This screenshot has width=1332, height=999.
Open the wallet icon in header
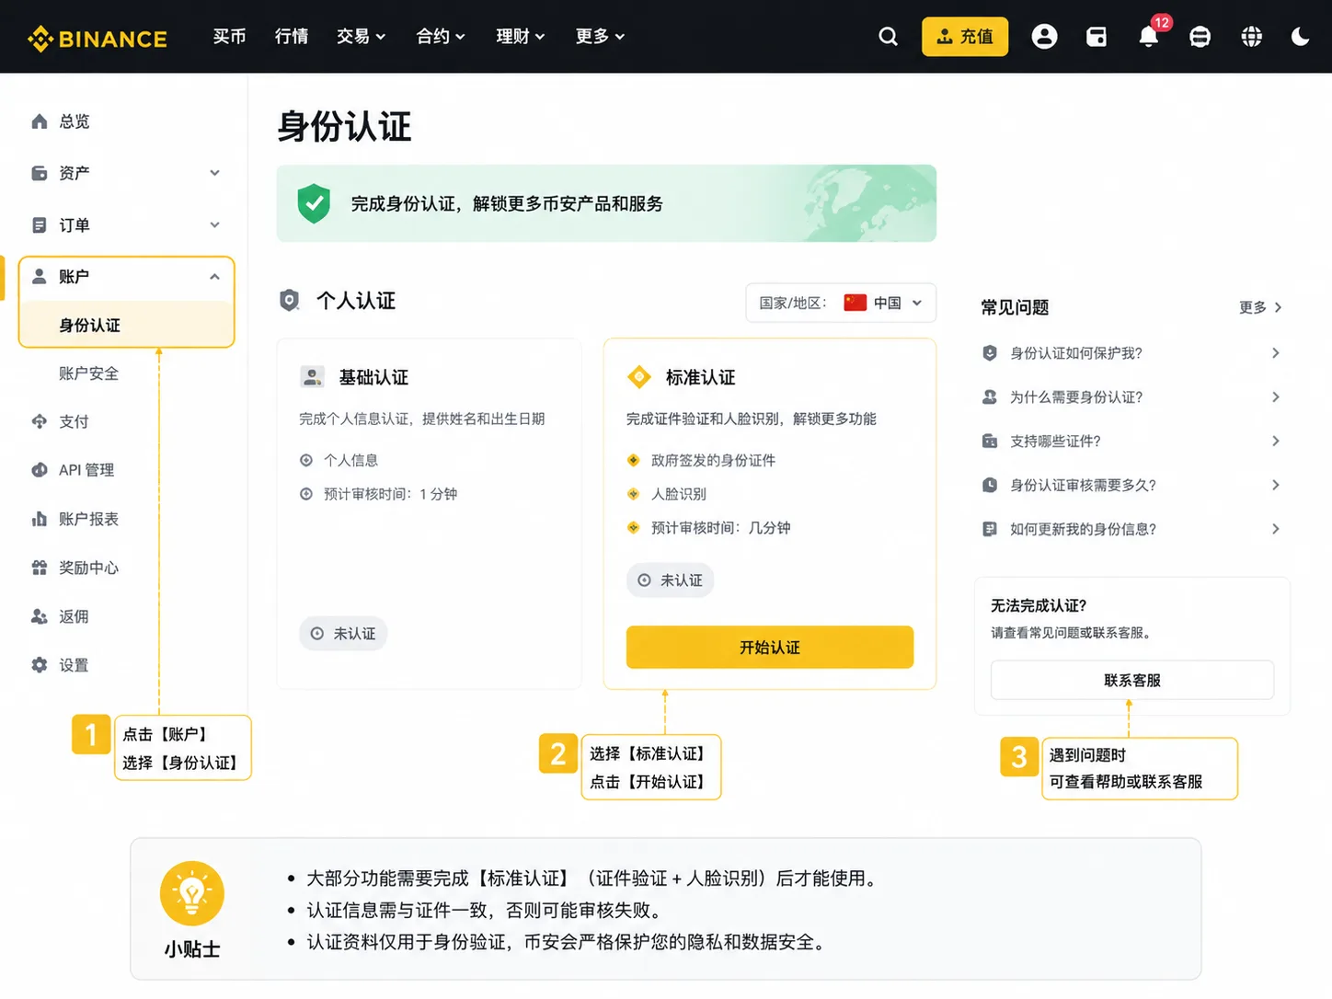point(1097,37)
